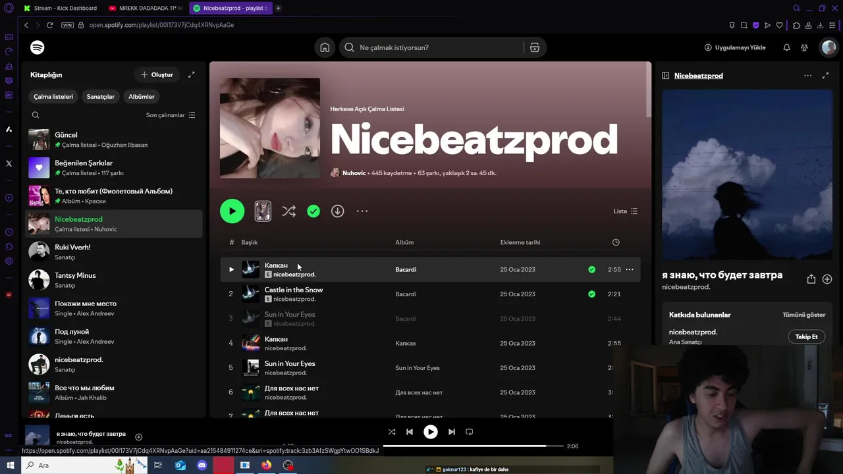The image size is (843, 474).
Task: Unlike Castle in the Snow checkmark
Action: tap(591, 294)
